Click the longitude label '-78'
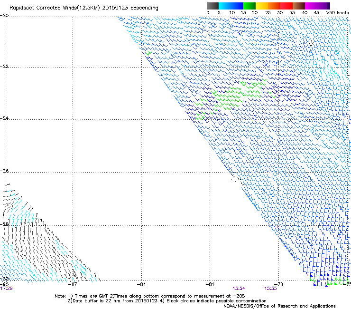The image size is (351, 309). click(278, 284)
